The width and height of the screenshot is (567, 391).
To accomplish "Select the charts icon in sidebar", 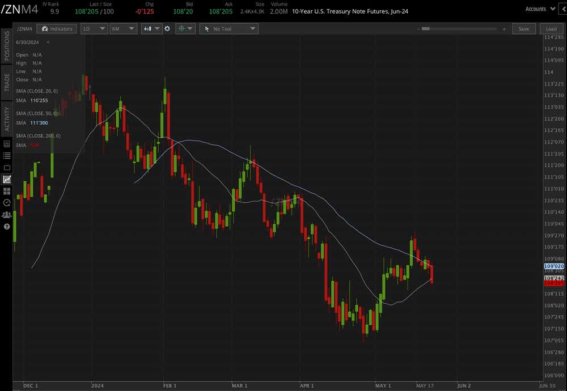I will point(6,179).
